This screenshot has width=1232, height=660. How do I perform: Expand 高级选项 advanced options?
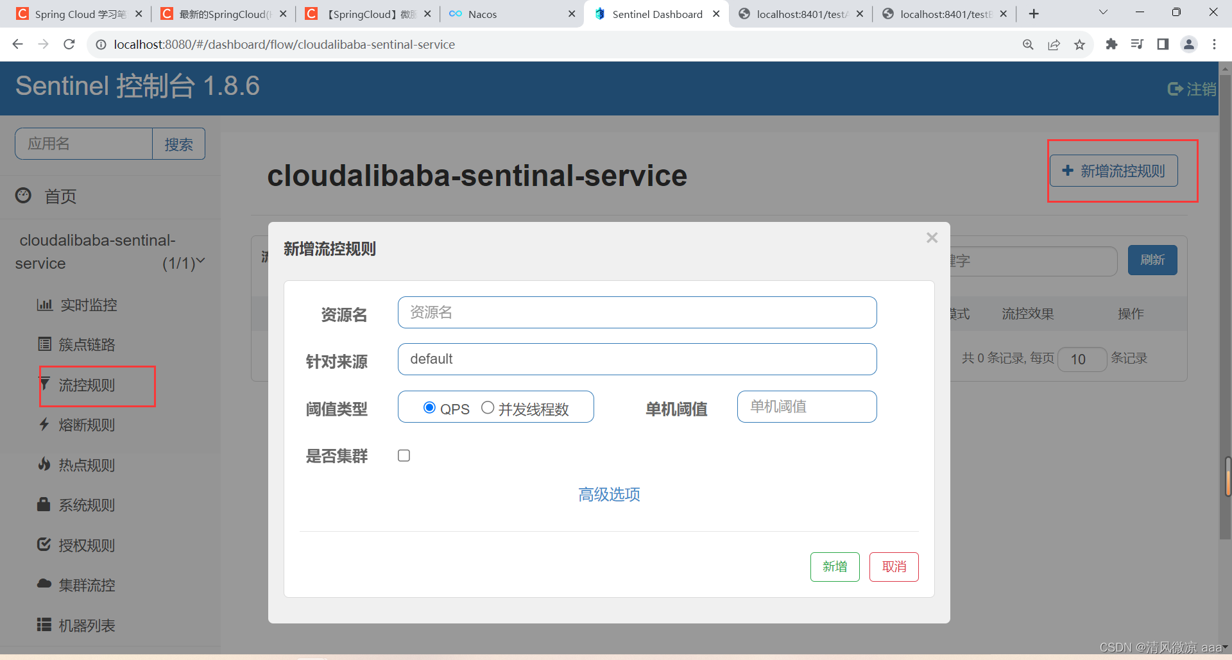click(x=609, y=494)
